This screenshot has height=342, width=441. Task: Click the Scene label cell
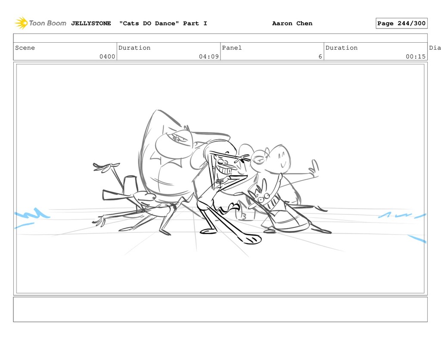[65, 51]
